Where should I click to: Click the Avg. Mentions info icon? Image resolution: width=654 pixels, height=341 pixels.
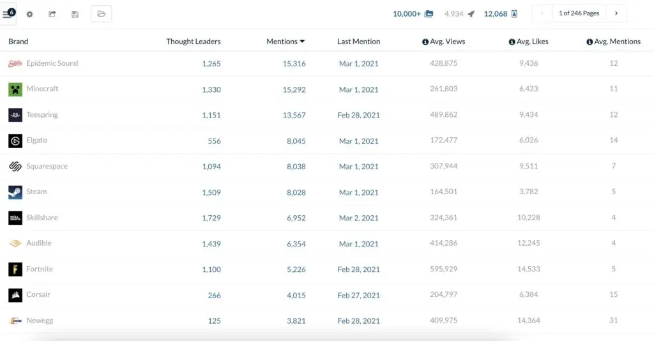[x=589, y=42]
